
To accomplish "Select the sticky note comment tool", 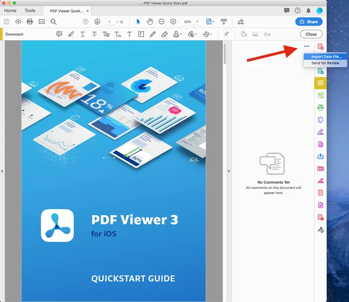I will click(59, 34).
